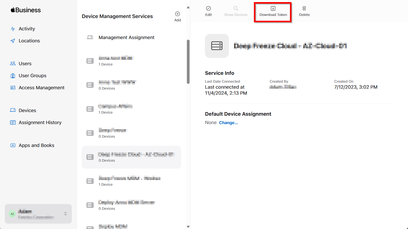Click the Created On date 7/12/2023, 3:02 PM
408x229 pixels.
(x=356, y=87)
